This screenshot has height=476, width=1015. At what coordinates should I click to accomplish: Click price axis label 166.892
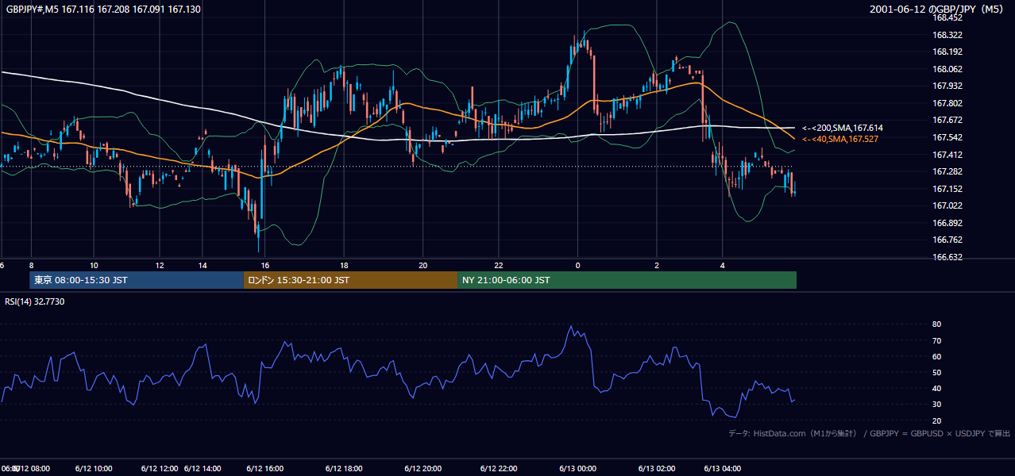click(x=947, y=223)
